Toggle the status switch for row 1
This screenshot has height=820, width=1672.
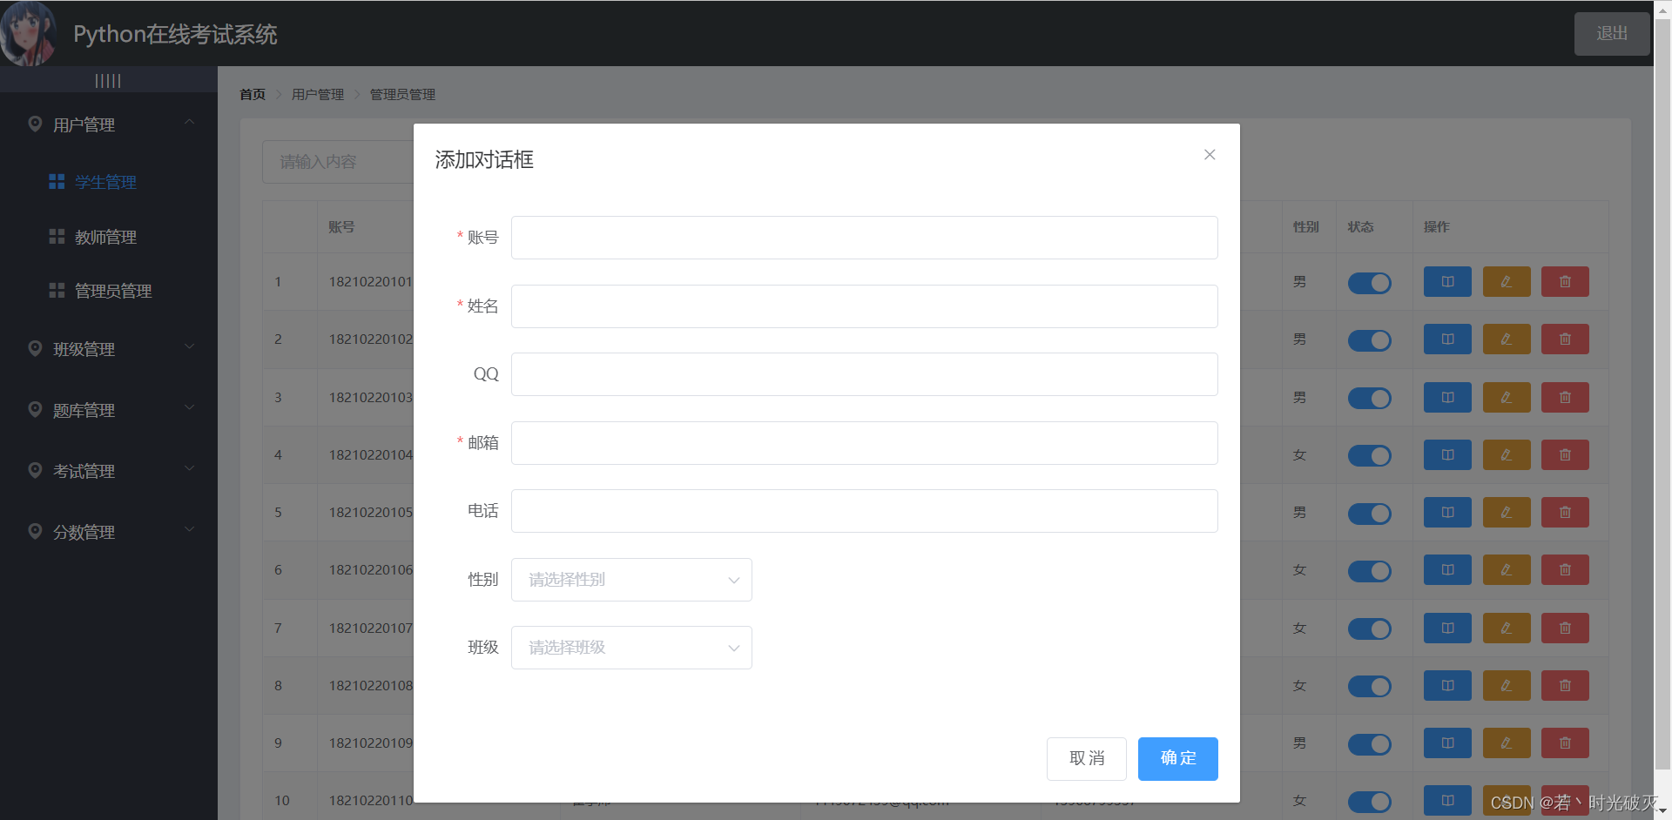tap(1369, 283)
